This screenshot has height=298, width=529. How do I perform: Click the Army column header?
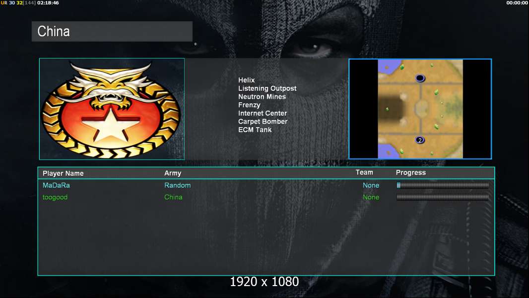click(x=173, y=173)
